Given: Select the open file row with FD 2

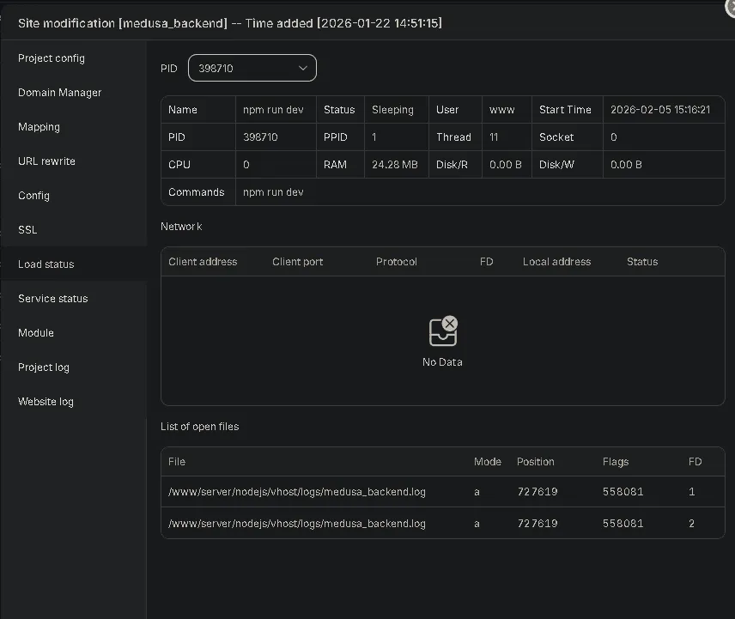Looking at the screenshot, I should tap(443, 523).
